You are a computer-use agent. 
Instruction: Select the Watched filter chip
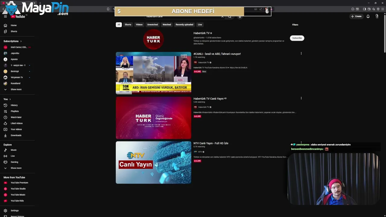(x=167, y=25)
